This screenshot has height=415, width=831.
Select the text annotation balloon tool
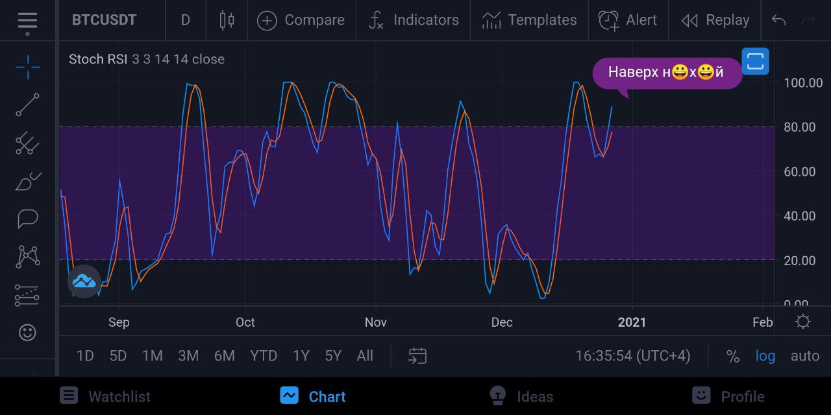tap(27, 219)
